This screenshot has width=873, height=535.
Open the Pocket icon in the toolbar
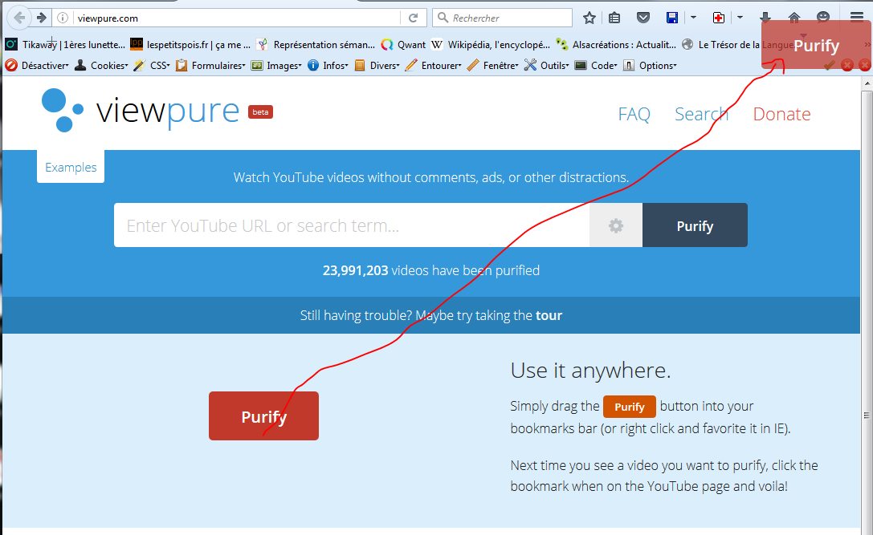click(643, 18)
